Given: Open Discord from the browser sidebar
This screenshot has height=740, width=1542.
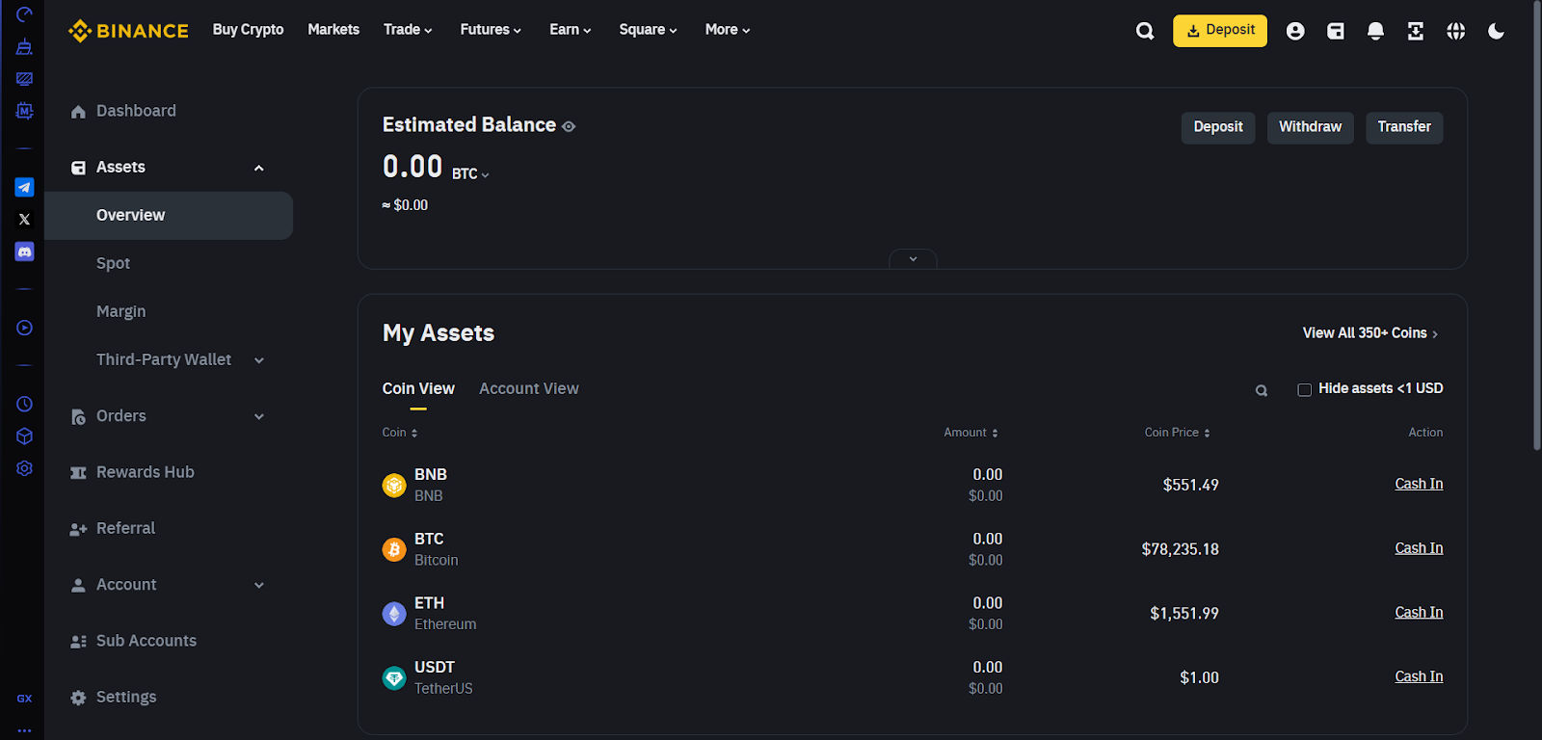Looking at the screenshot, I should click(25, 251).
